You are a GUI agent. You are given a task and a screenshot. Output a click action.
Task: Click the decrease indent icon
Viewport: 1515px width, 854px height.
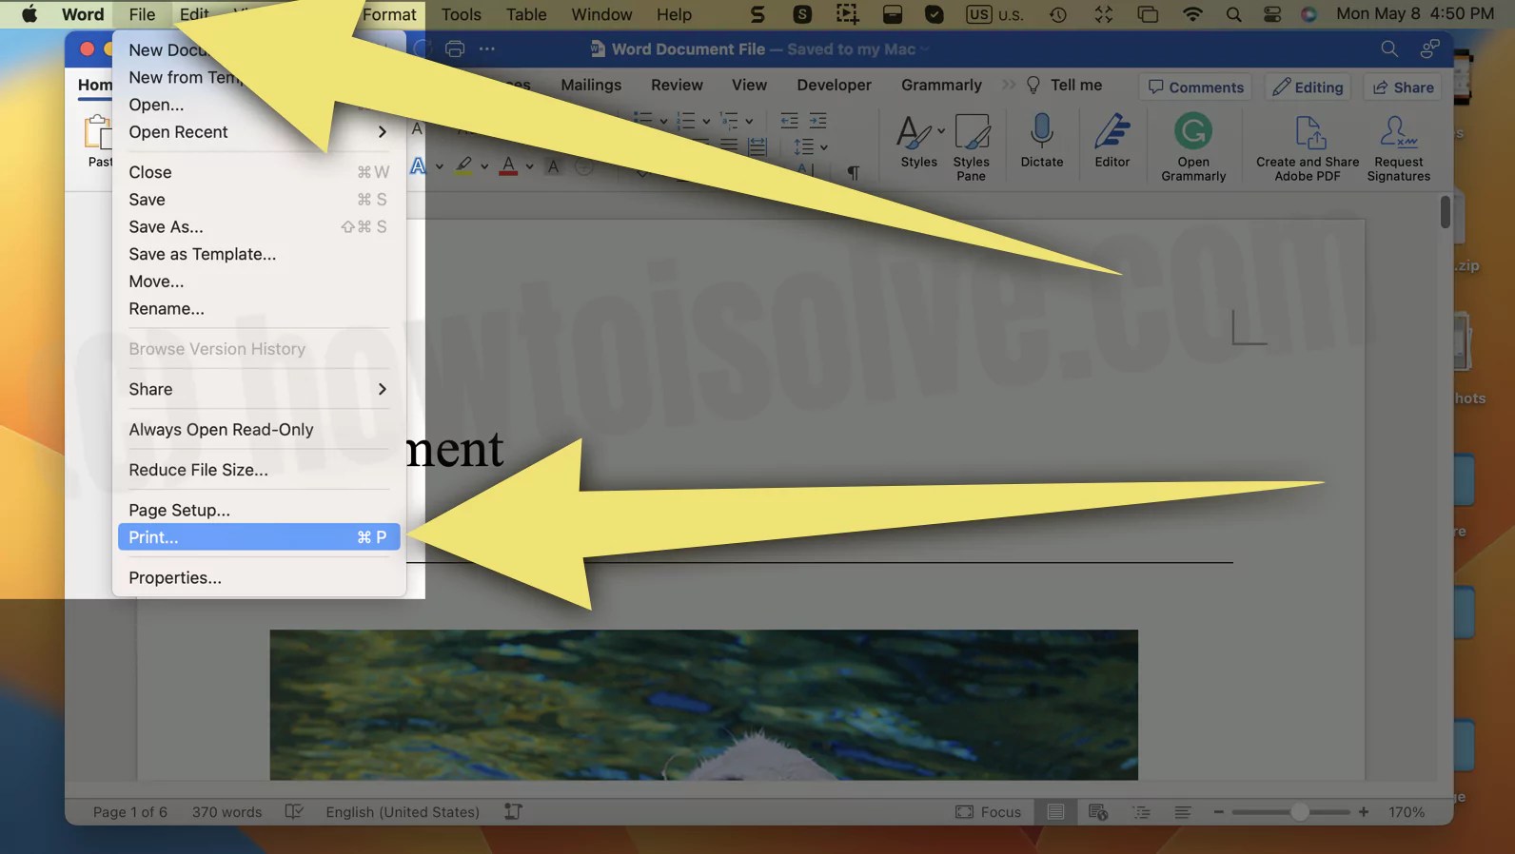[x=789, y=121]
